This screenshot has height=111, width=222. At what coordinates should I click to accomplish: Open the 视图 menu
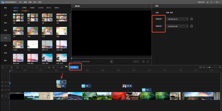coord(30,2)
